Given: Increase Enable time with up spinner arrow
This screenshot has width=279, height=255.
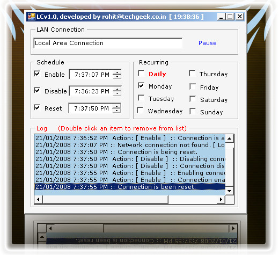Looking at the screenshot, I should click(117, 72).
